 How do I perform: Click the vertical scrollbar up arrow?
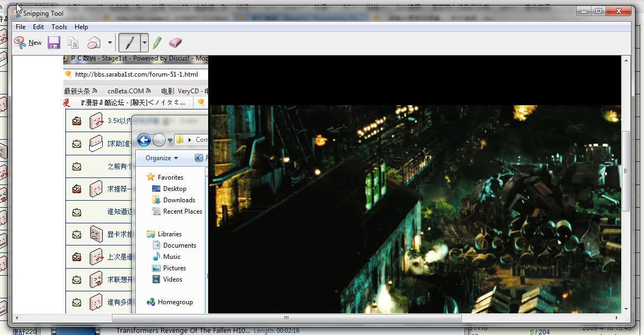tap(626, 60)
